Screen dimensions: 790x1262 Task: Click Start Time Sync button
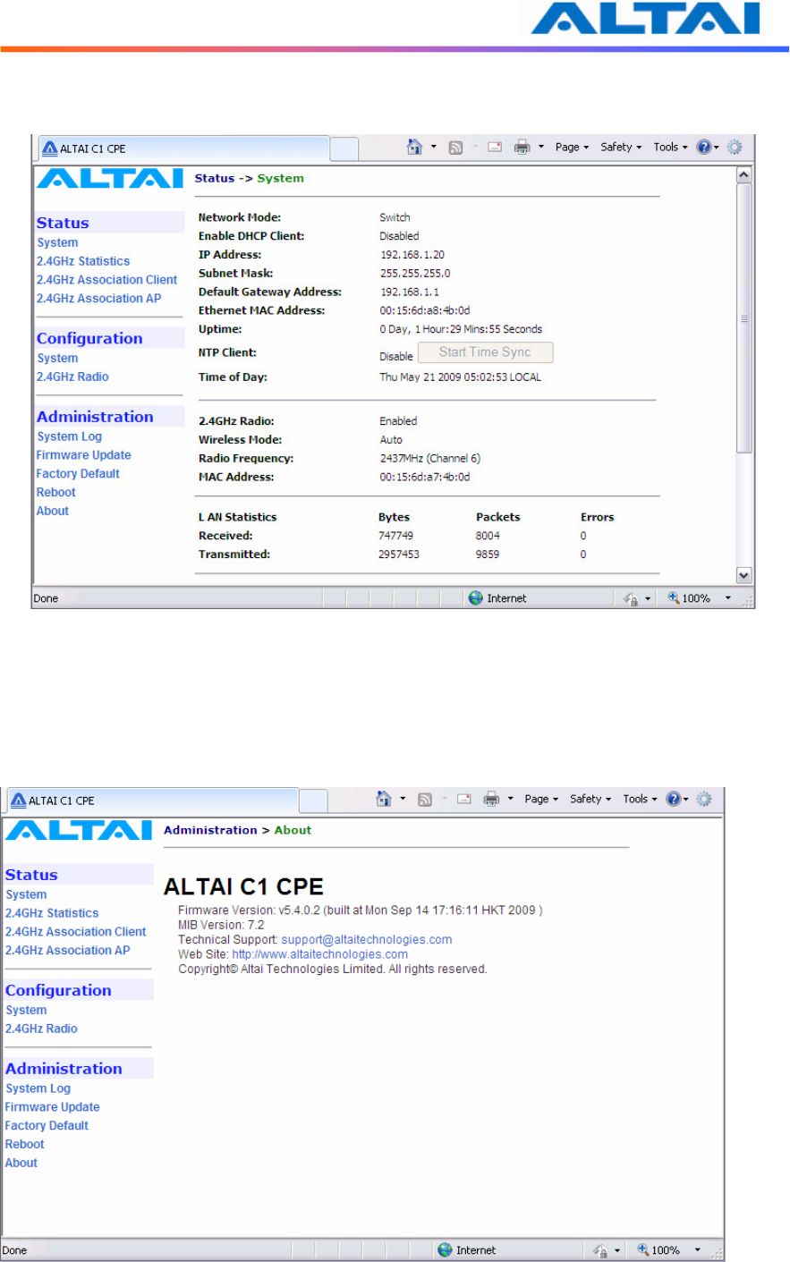coord(486,352)
